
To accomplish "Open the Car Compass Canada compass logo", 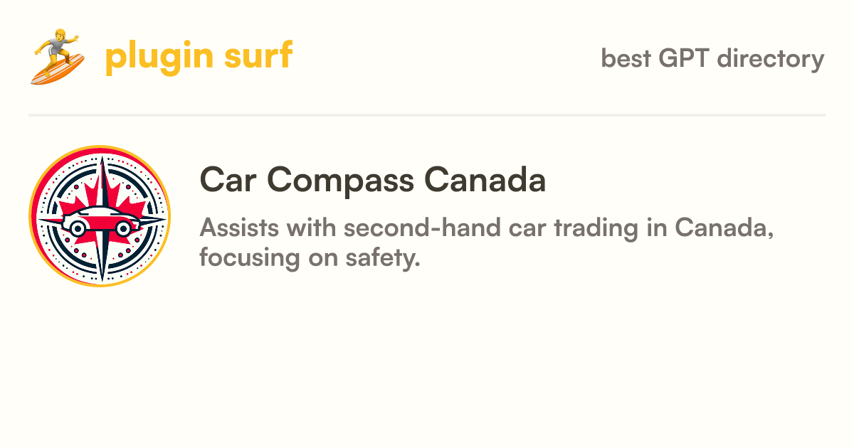I will pos(100,216).
